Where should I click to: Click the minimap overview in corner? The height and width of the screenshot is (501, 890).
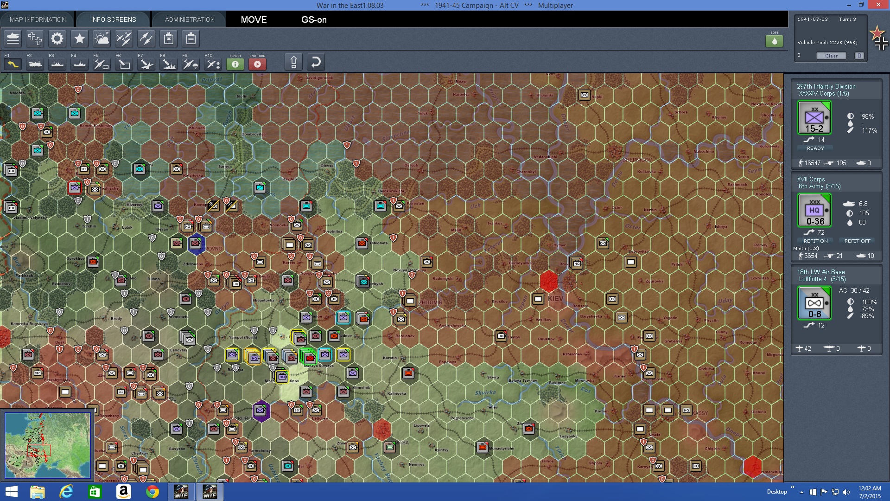[47, 445]
